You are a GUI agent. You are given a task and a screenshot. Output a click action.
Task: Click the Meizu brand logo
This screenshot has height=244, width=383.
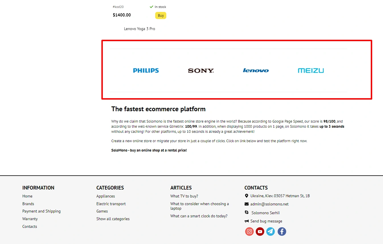point(311,71)
